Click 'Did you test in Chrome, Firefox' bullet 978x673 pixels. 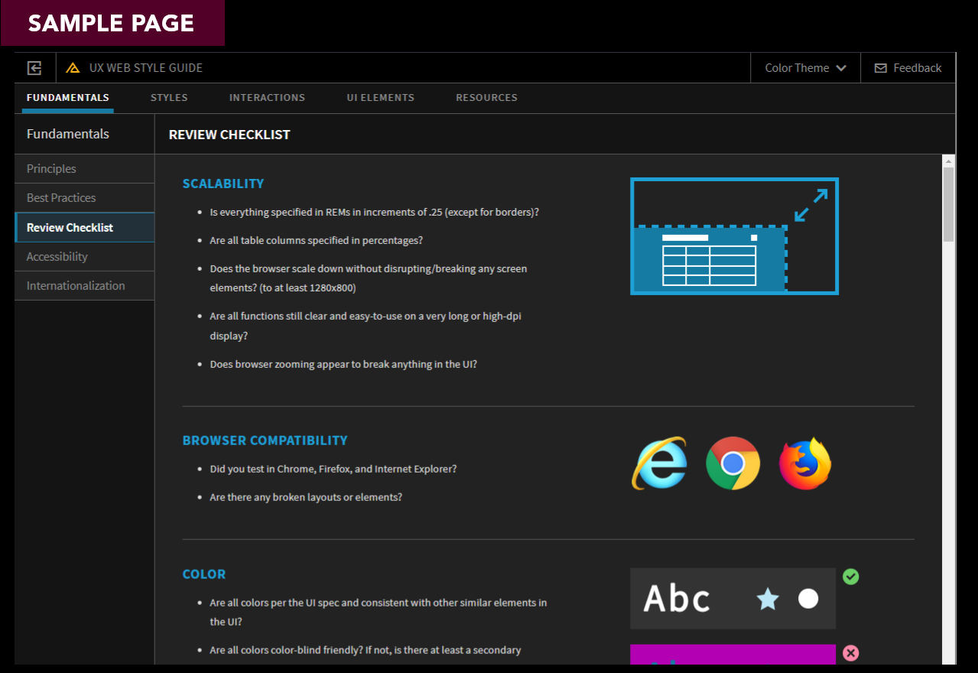point(333,469)
